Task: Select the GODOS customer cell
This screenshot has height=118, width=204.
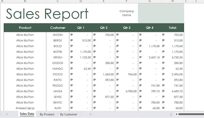Action: coord(58,63)
